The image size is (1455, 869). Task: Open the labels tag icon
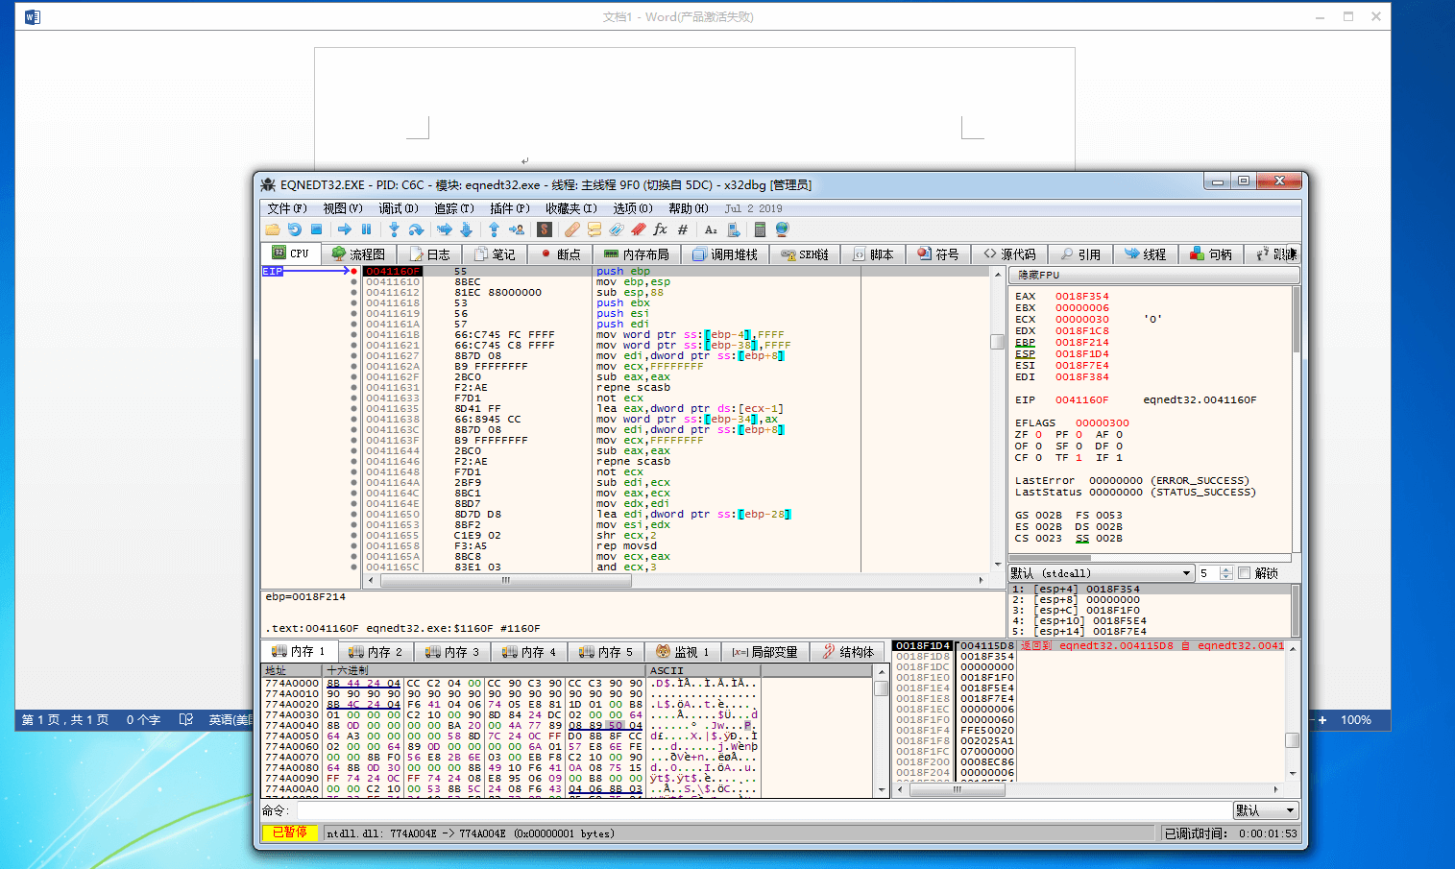pos(617,229)
